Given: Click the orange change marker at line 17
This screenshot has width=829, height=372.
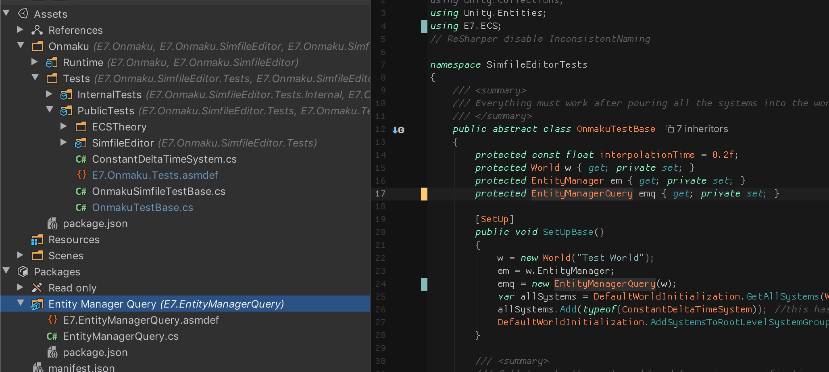Looking at the screenshot, I should (423, 194).
